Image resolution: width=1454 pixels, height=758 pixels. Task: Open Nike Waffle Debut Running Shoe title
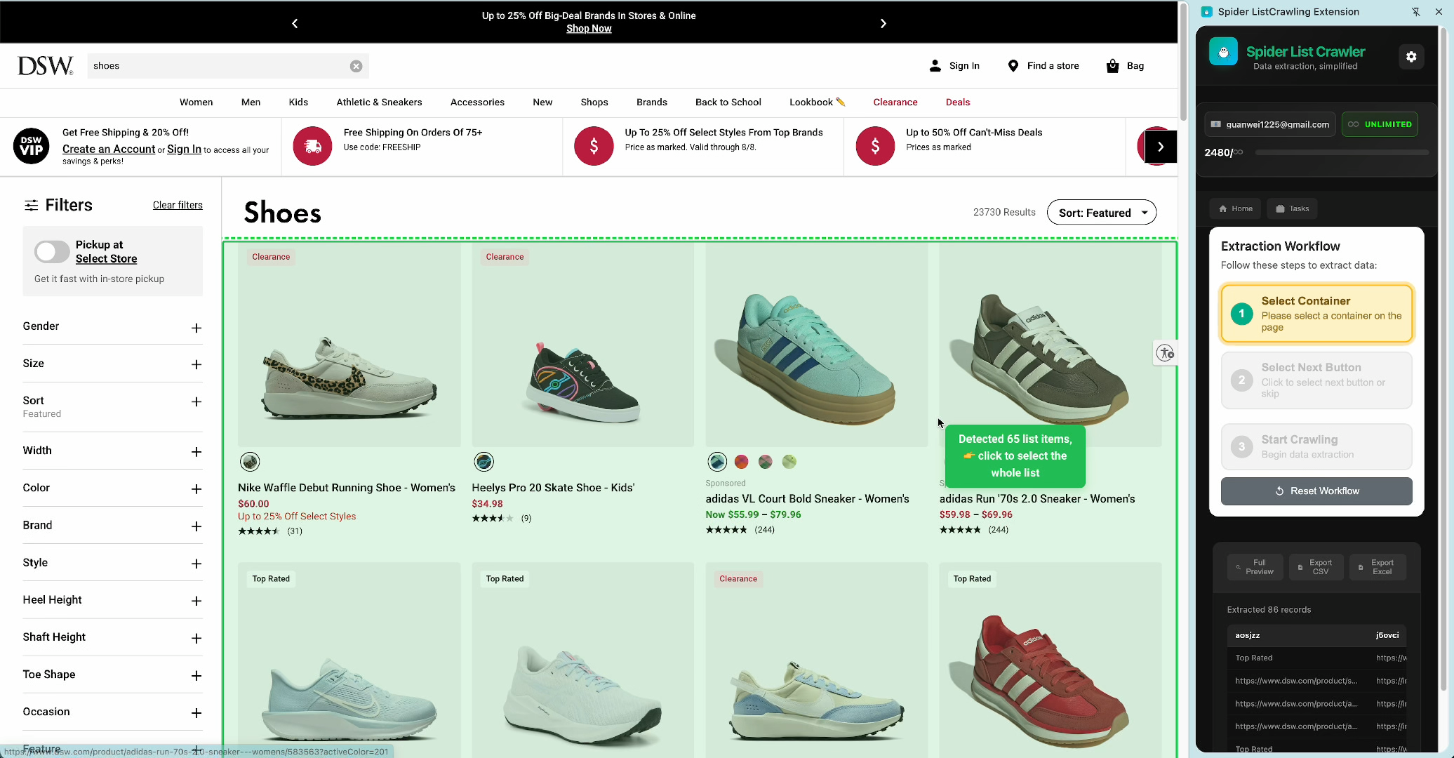(x=347, y=488)
